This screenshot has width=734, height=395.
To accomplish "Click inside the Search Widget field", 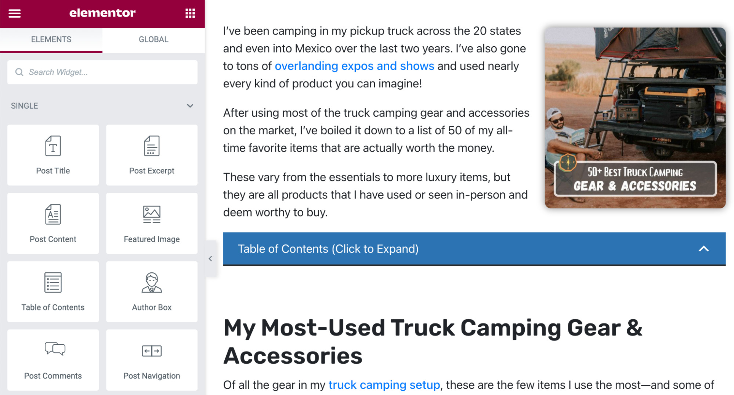I will pyautogui.click(x=102, y=72).
